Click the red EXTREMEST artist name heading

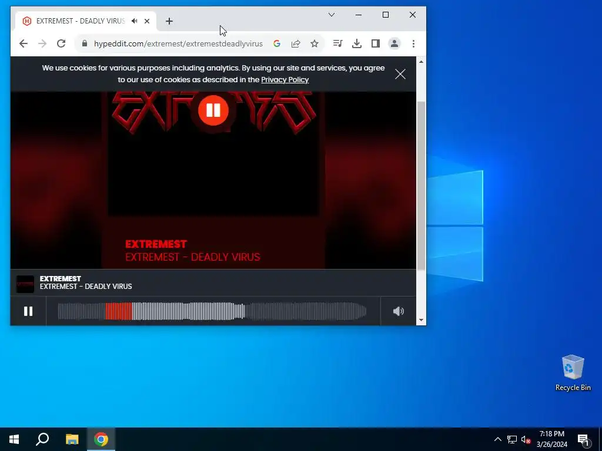[x=156, y=244]
